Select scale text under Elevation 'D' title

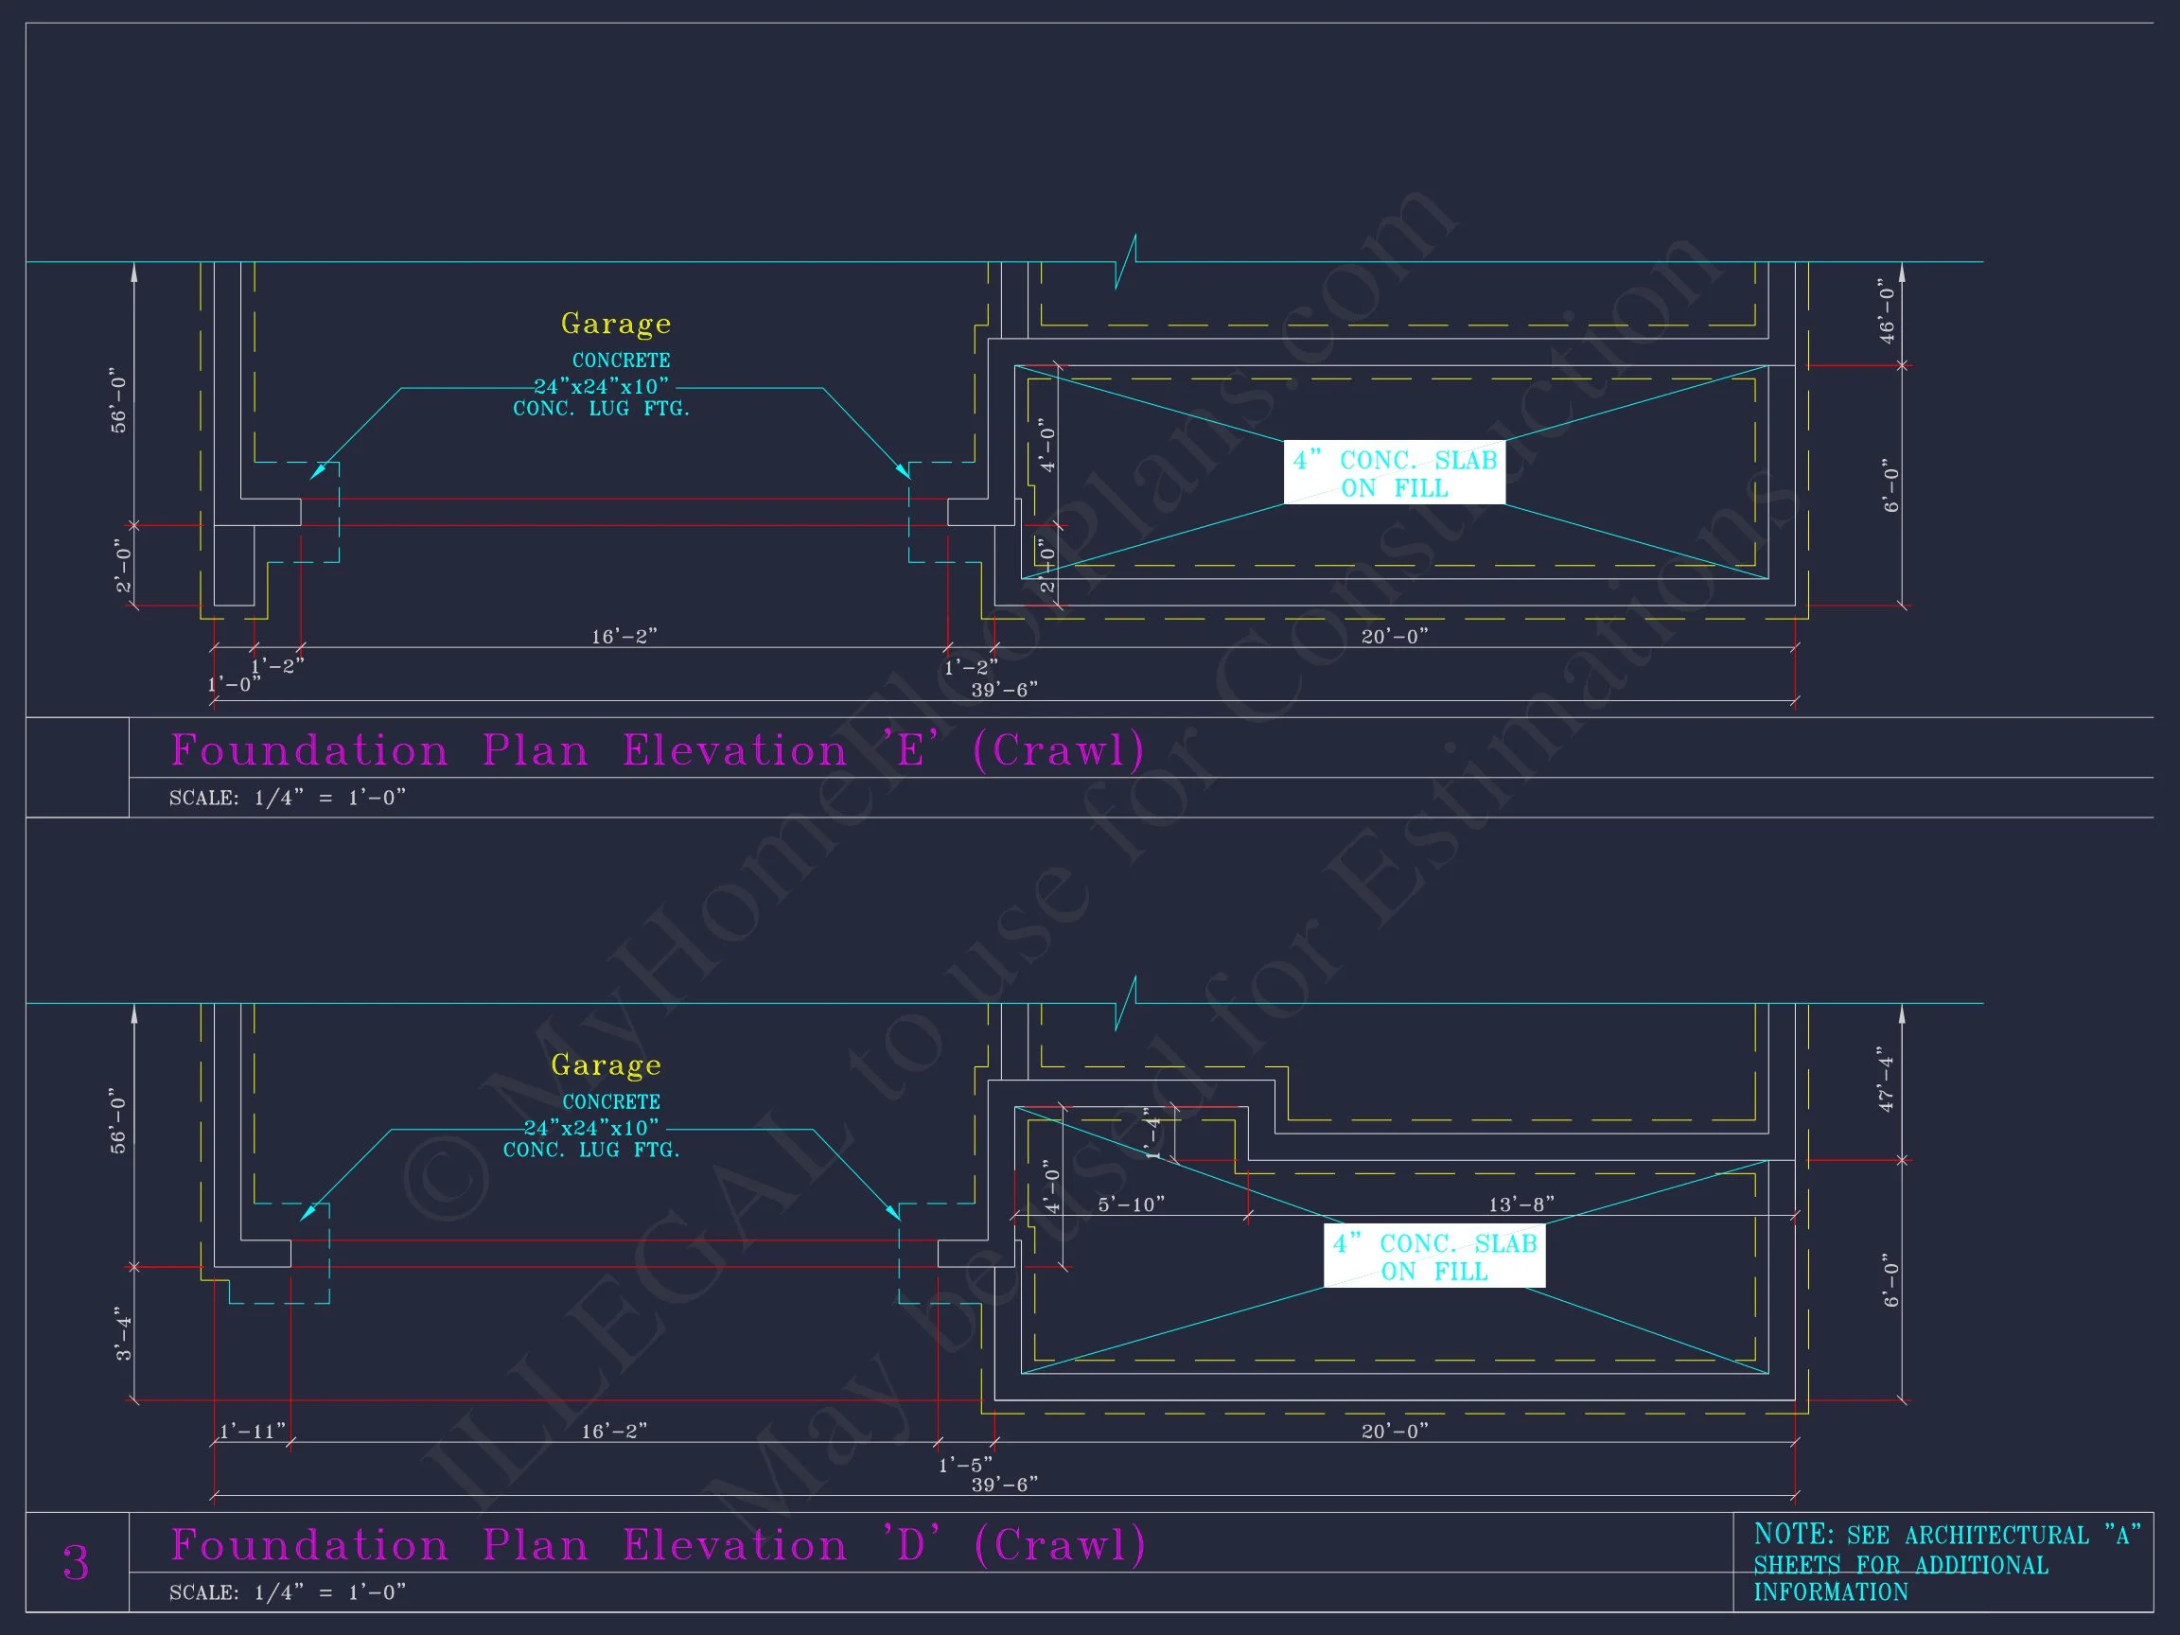pos(287,1592)
